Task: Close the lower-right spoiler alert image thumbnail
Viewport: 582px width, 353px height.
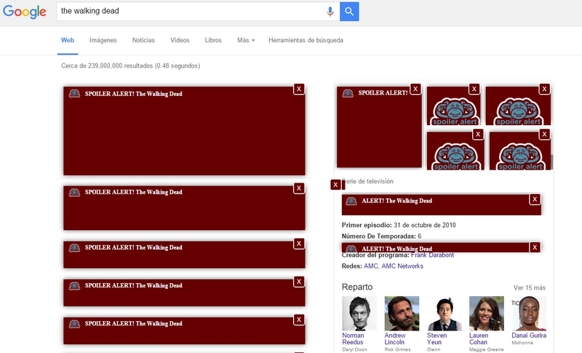Action: pyautogui.click(x=544, y=135)
